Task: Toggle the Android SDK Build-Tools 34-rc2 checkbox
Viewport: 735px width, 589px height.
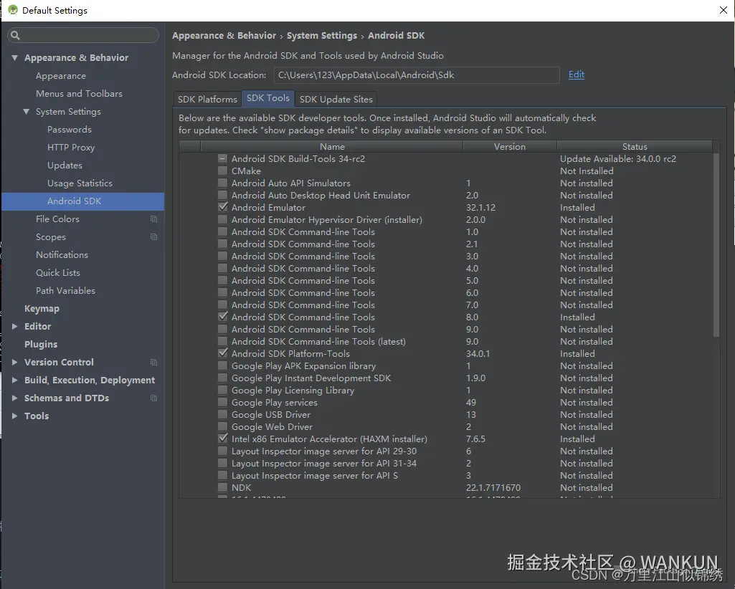Action: click(x=223, y=158)
